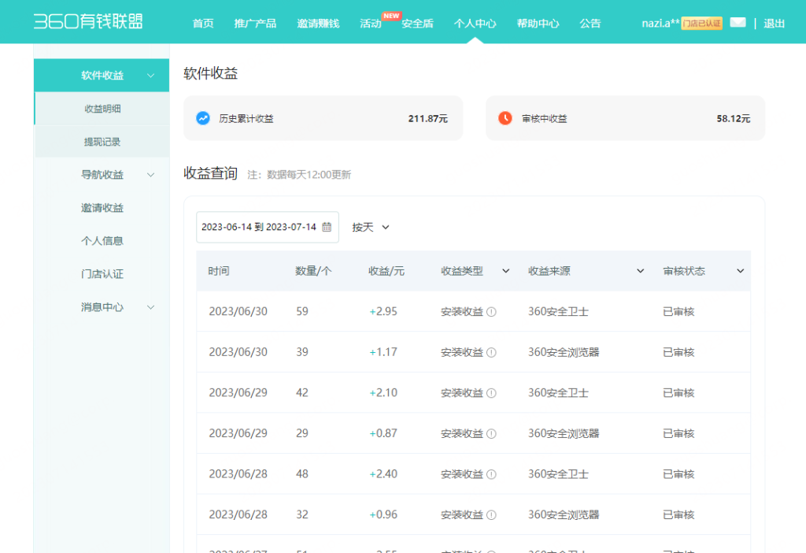The image size is (806, 553).
Task: Click info icon on 06/29 360安全卫士 row
Action: (x=491, y=393)
